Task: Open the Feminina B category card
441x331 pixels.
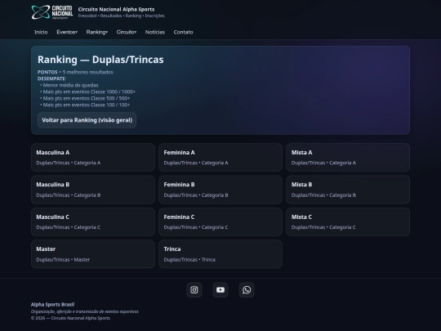Action: 220,190
